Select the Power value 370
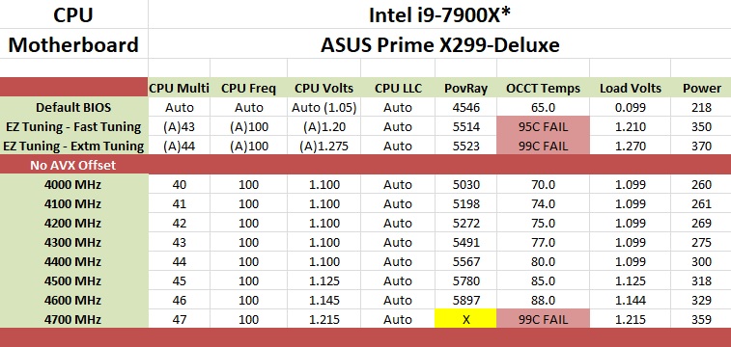The height and width of the screenshot is (347, 731). click(701, 146)
